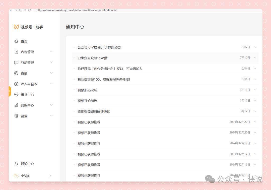
Task: Open 带货中心 via its shop icon
Action: pos(16,95)
